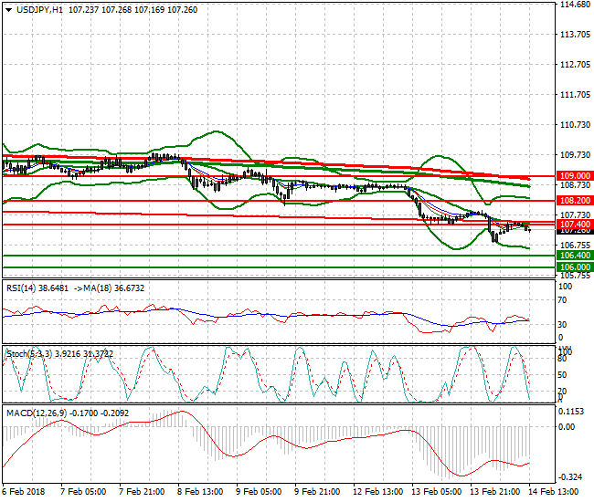Select the Stoch(5,3,3) indicator label
The height and width of the screenshot is (502, 594).
pyautogui.click(x=29, y=351)
